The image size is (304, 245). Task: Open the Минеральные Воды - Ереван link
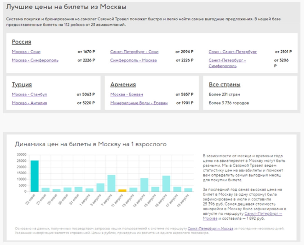click(139, 103)
